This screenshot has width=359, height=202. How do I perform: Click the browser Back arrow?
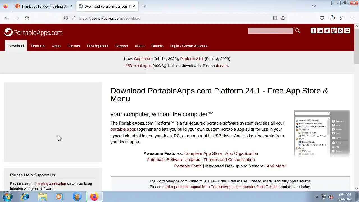[7, 18]
